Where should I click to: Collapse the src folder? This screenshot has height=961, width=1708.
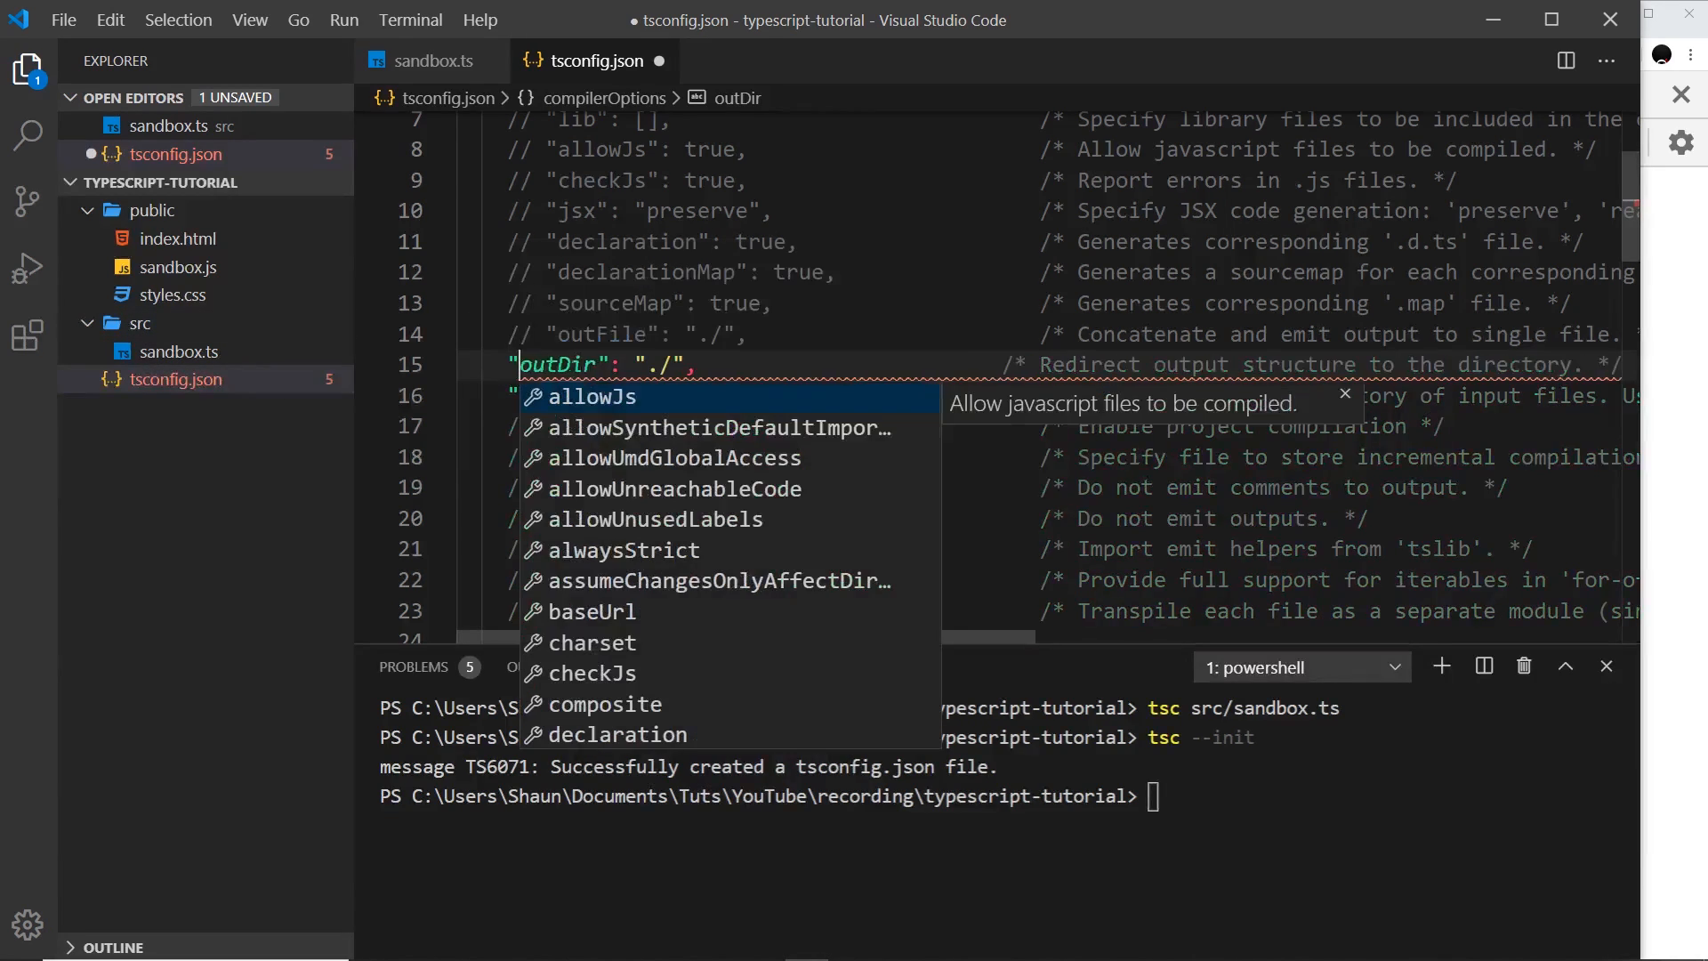pyautogui.click(x=87, y=323)
